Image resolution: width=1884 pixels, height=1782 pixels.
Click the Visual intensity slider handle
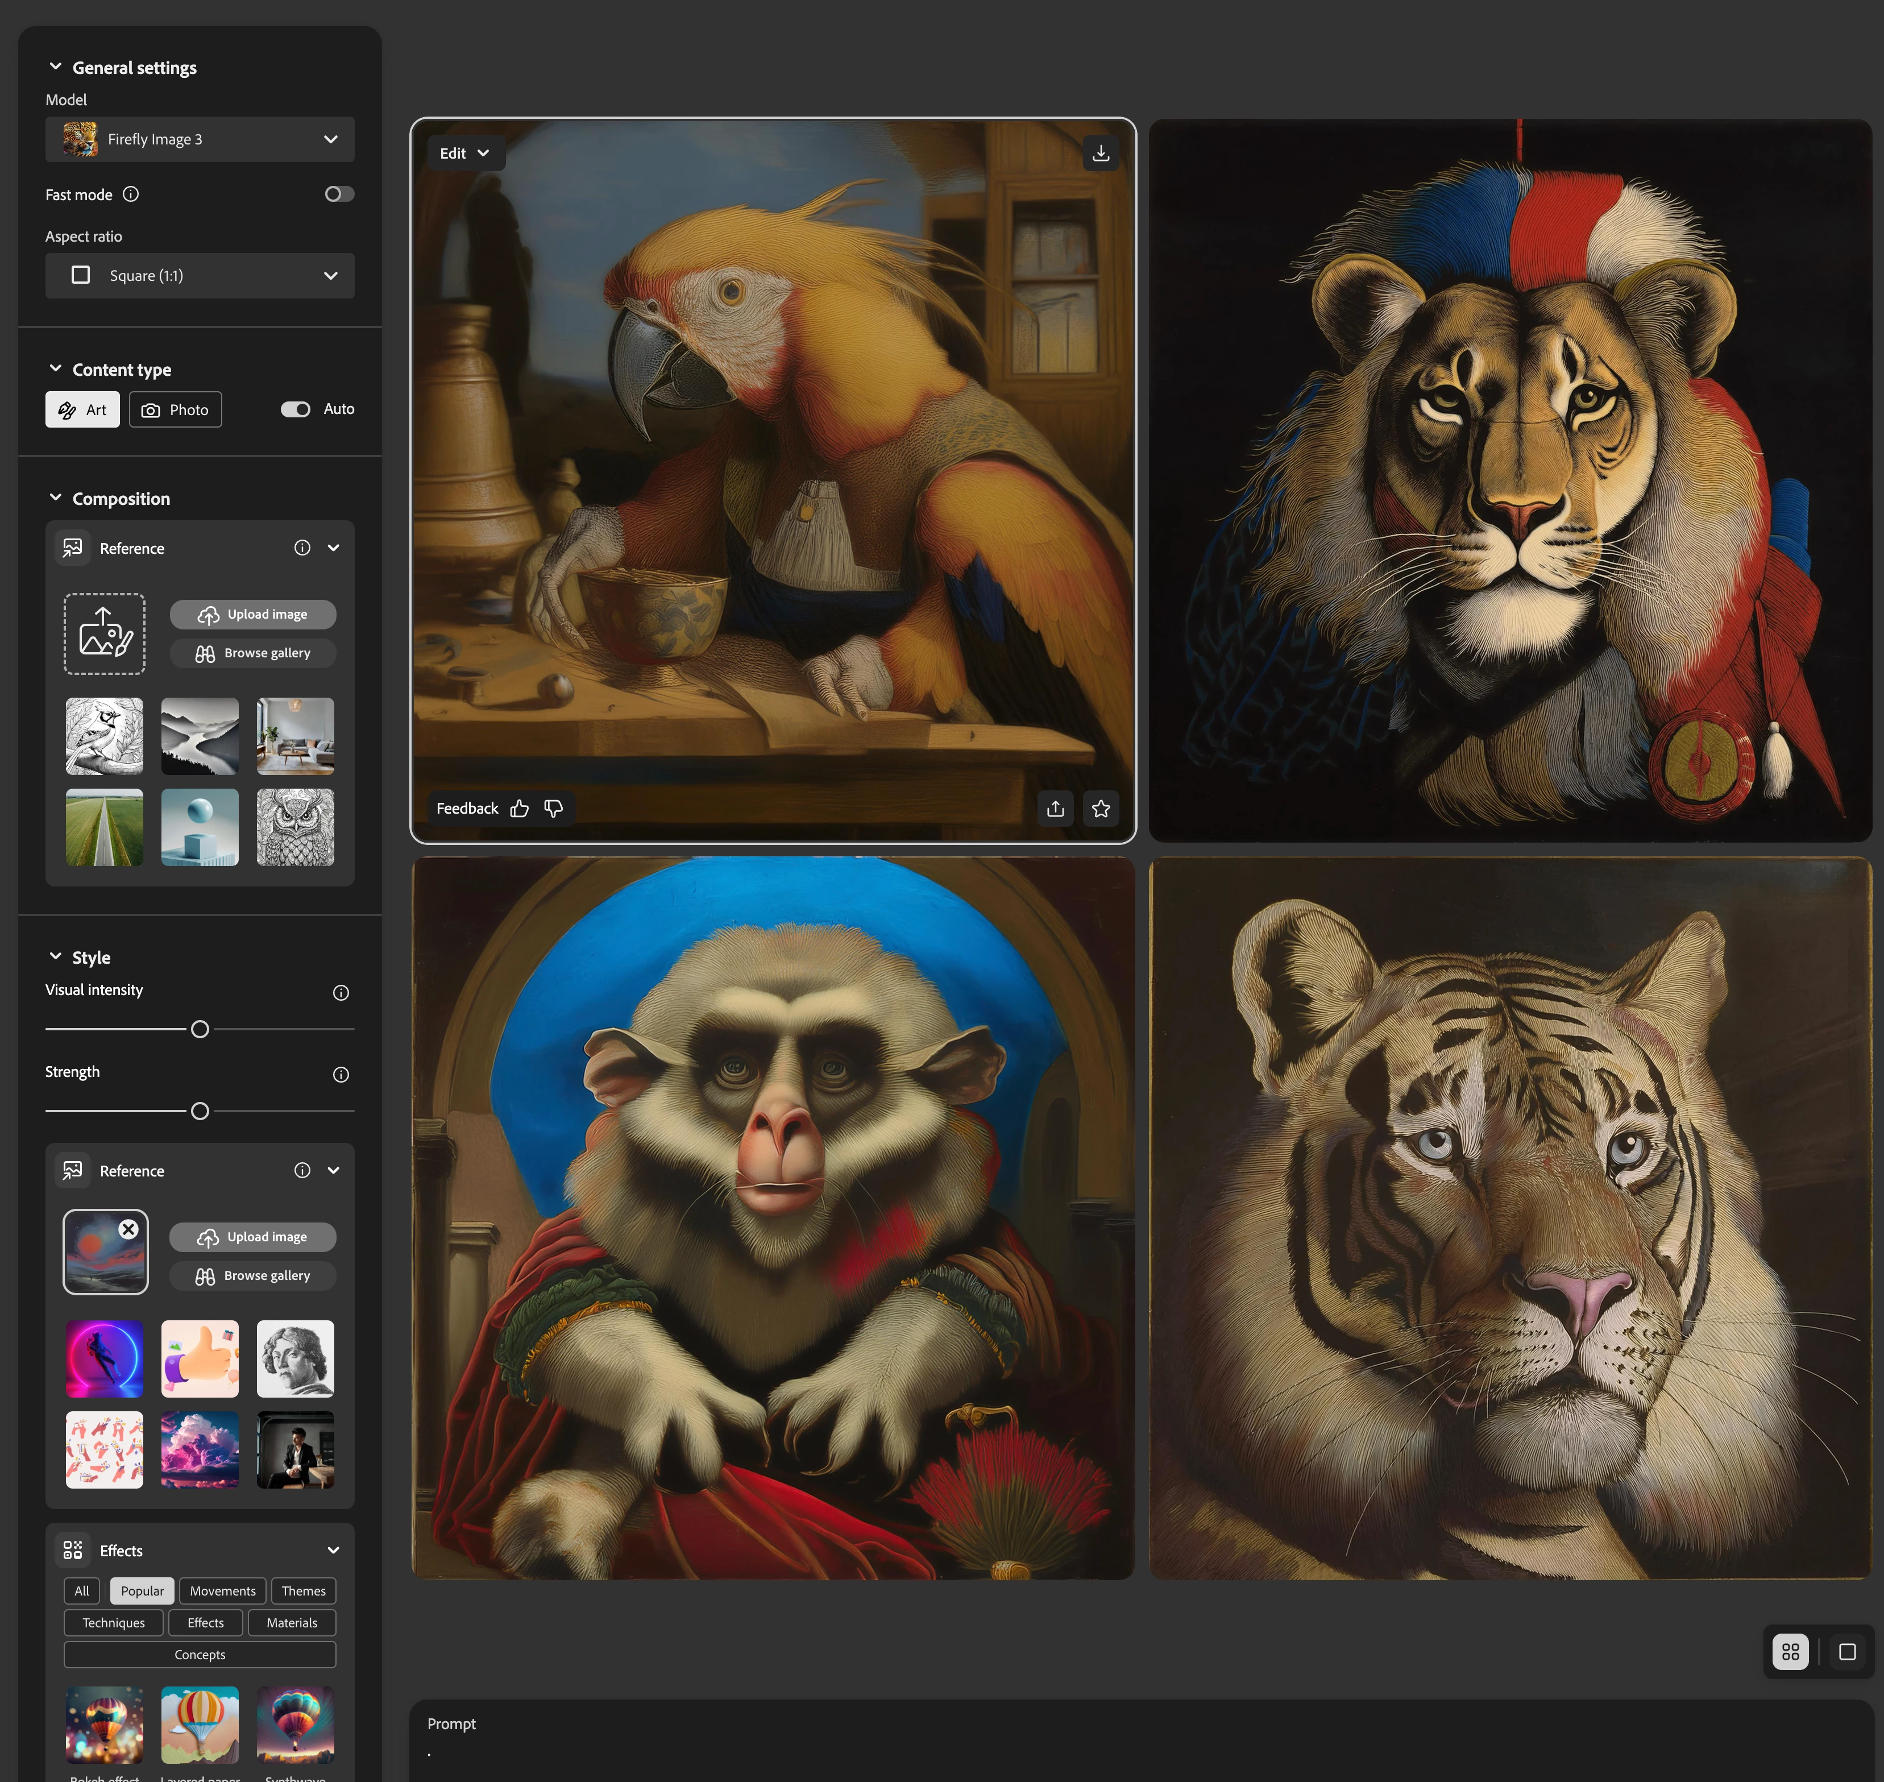(x=200, y=1029)
